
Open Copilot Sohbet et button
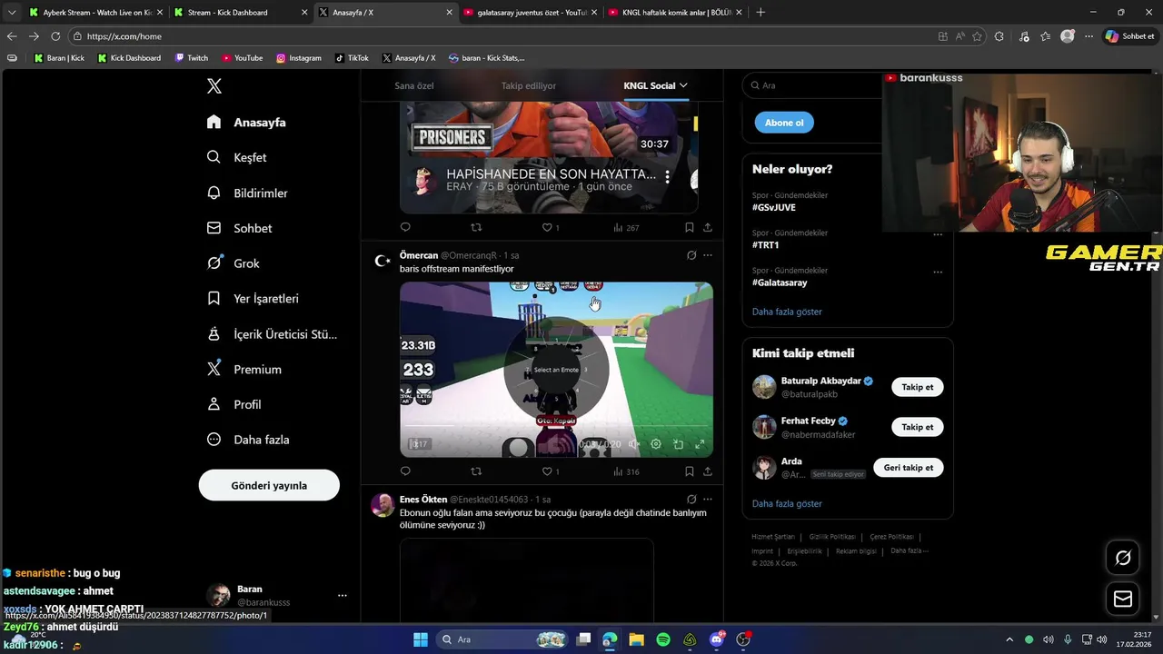[x=1130, y=36]
